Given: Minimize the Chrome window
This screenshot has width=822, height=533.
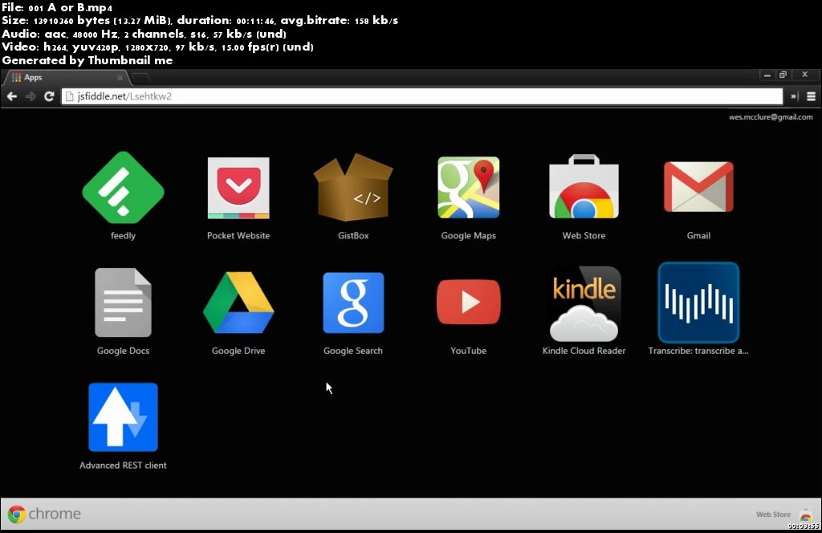Looking at the screenshot, I should 767,75.
